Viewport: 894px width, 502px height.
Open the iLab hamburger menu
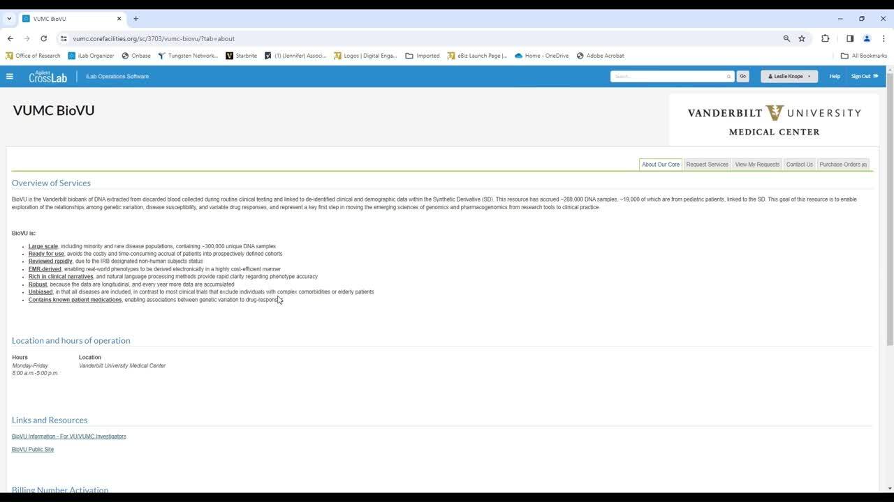[x=10, y=76]
